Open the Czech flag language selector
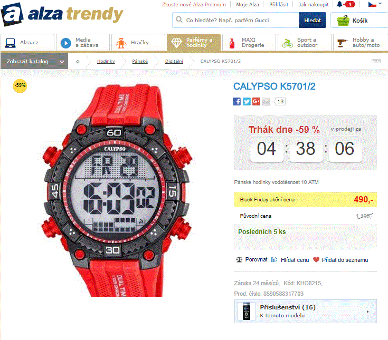Image resolution: width=388 pixels, height=340 pixels. 375,4
